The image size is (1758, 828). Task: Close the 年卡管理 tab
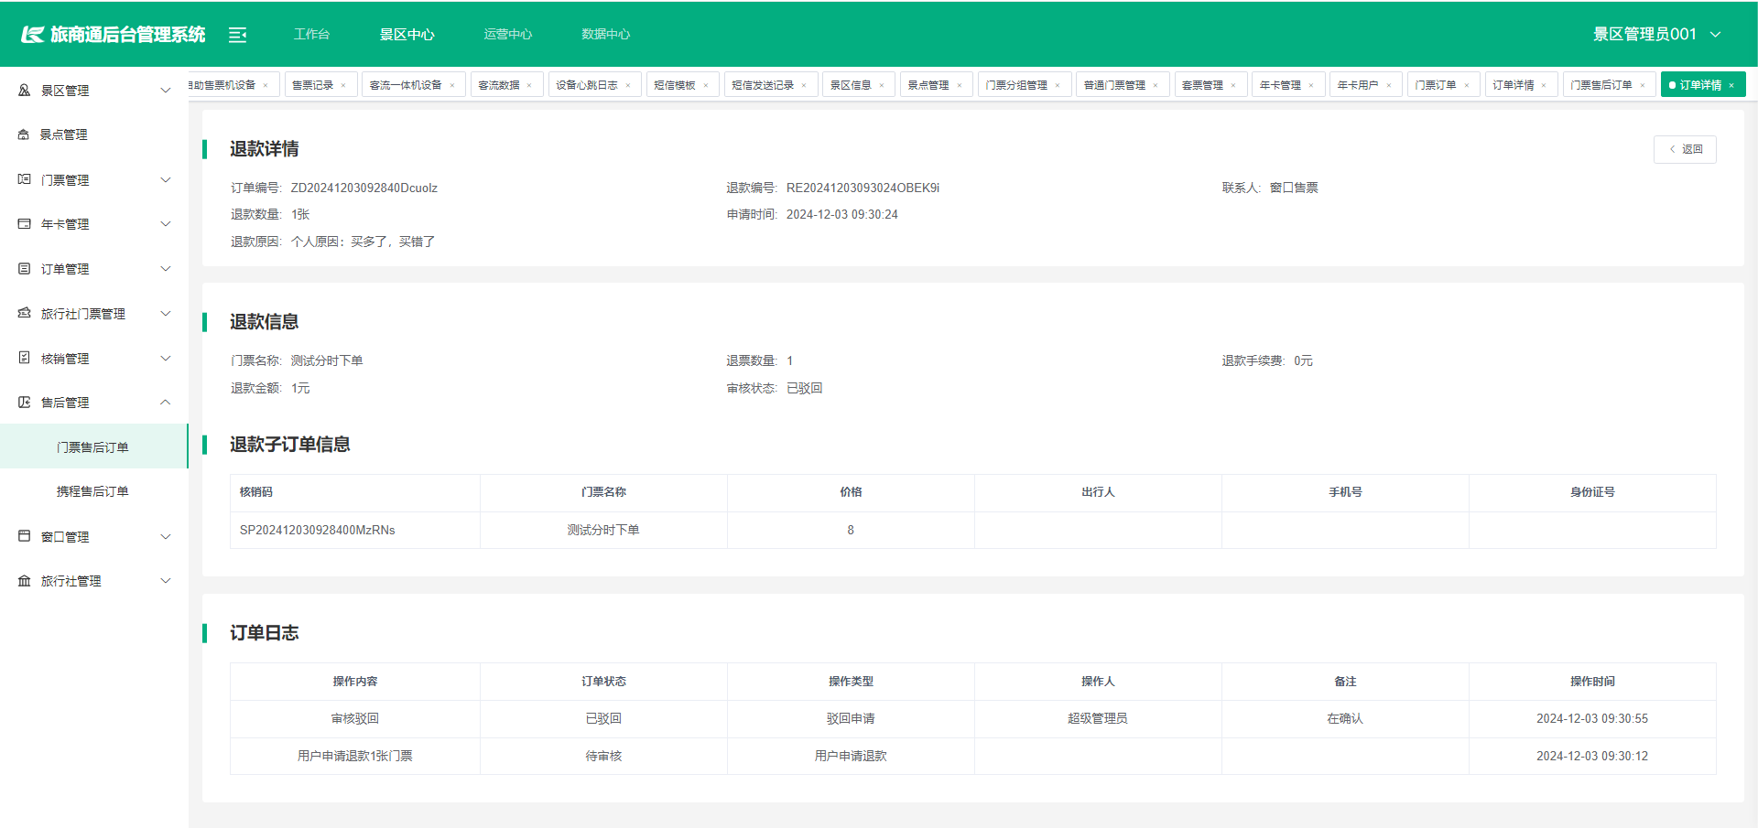click(1311, 85)
